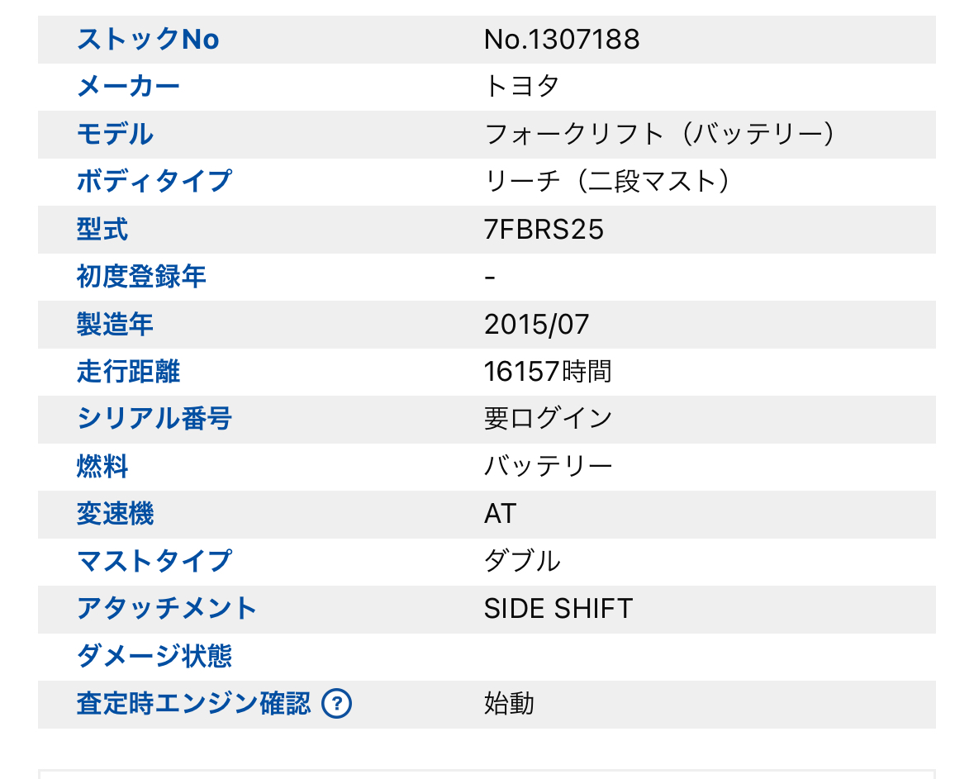Image resolution: width=974 pixels, height=779 pixels.
Task: Select the ダメージ状態 label
Action: (154, 656)
